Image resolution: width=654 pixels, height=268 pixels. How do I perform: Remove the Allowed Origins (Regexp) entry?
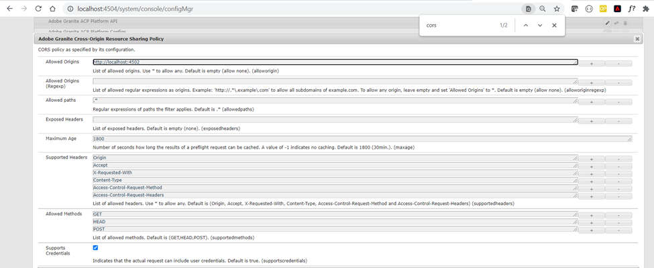tap(618, 82)
